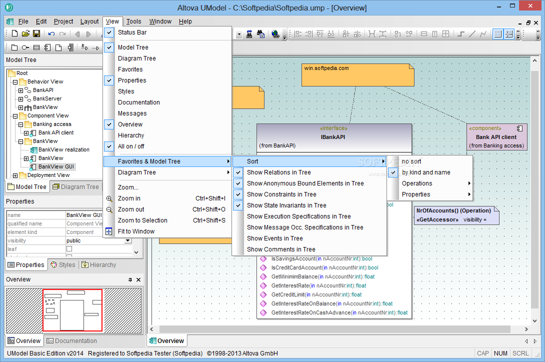This screenshot has width=545, height=362.
Task: Switch to the Styles tab
Action: coord(63,265)
